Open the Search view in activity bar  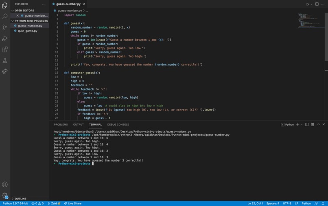coord(4,16)
